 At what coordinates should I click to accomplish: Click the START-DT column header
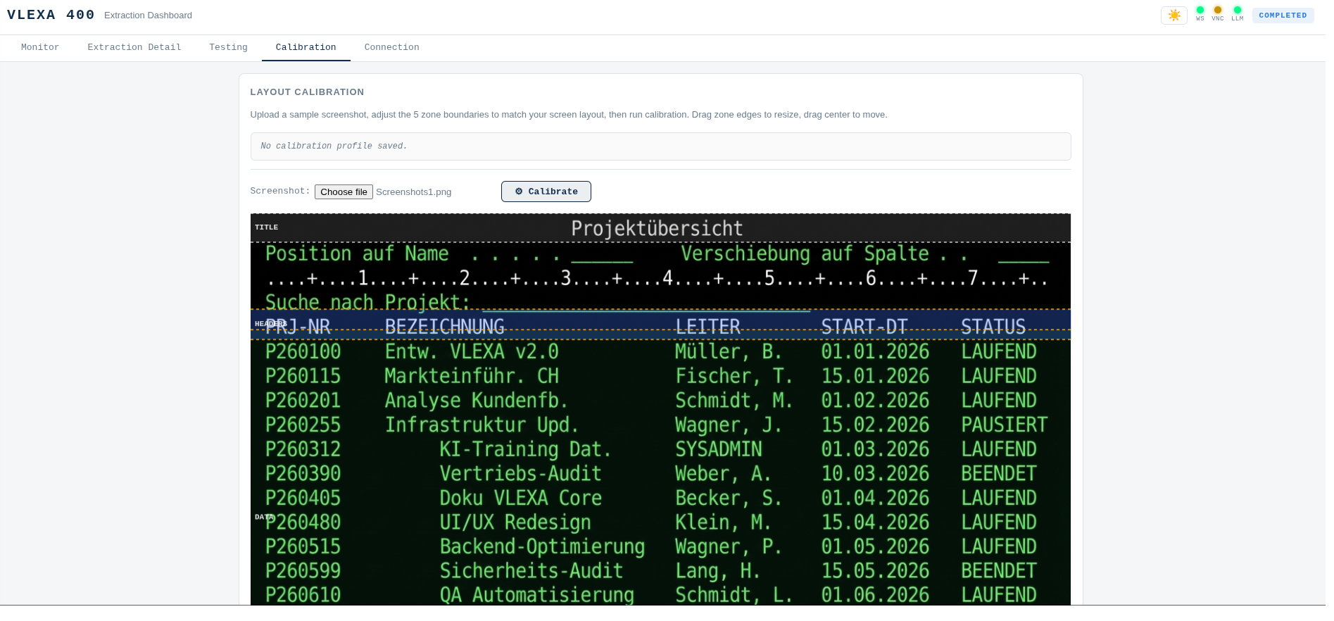(x=864, y=327)
